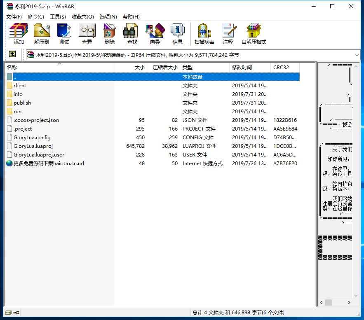Screen dimensions: 364x320
Task: Click the globe icon of haiooo.cn.url shortcut
Action: click(x=9, y=163)
